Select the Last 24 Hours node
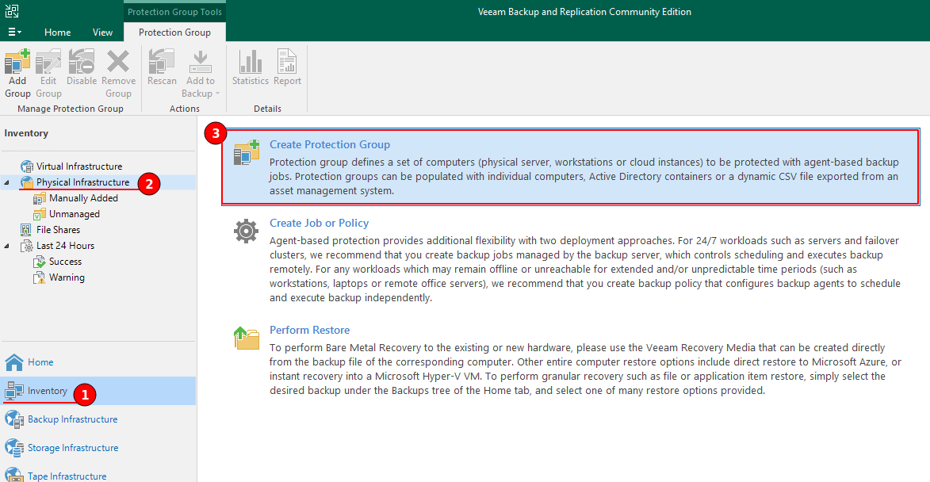The height and width of the screenshot is (482, 930). (65, 246)
